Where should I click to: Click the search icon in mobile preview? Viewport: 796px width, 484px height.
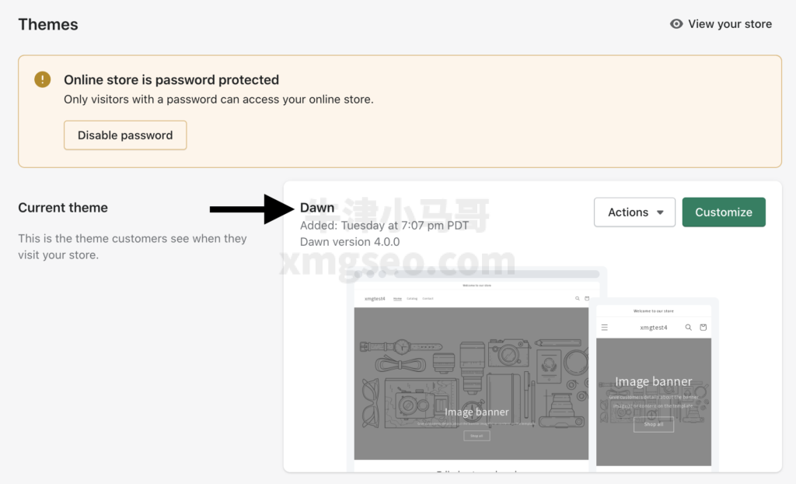(689, 328)
